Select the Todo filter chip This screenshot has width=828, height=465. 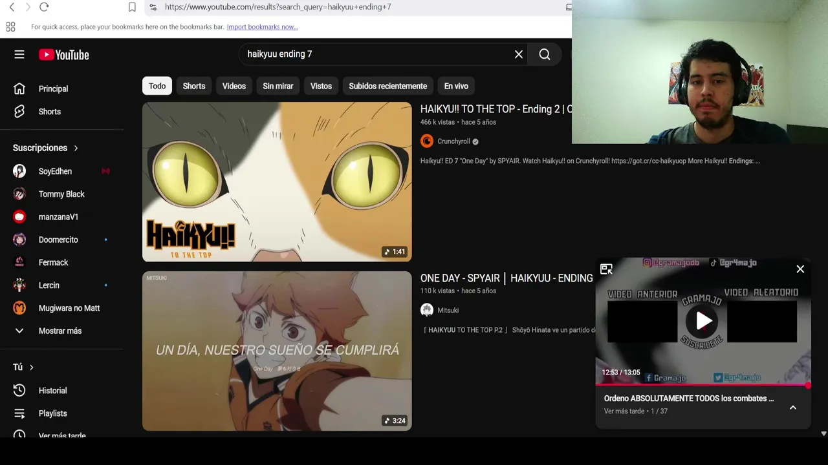(157, 86)
